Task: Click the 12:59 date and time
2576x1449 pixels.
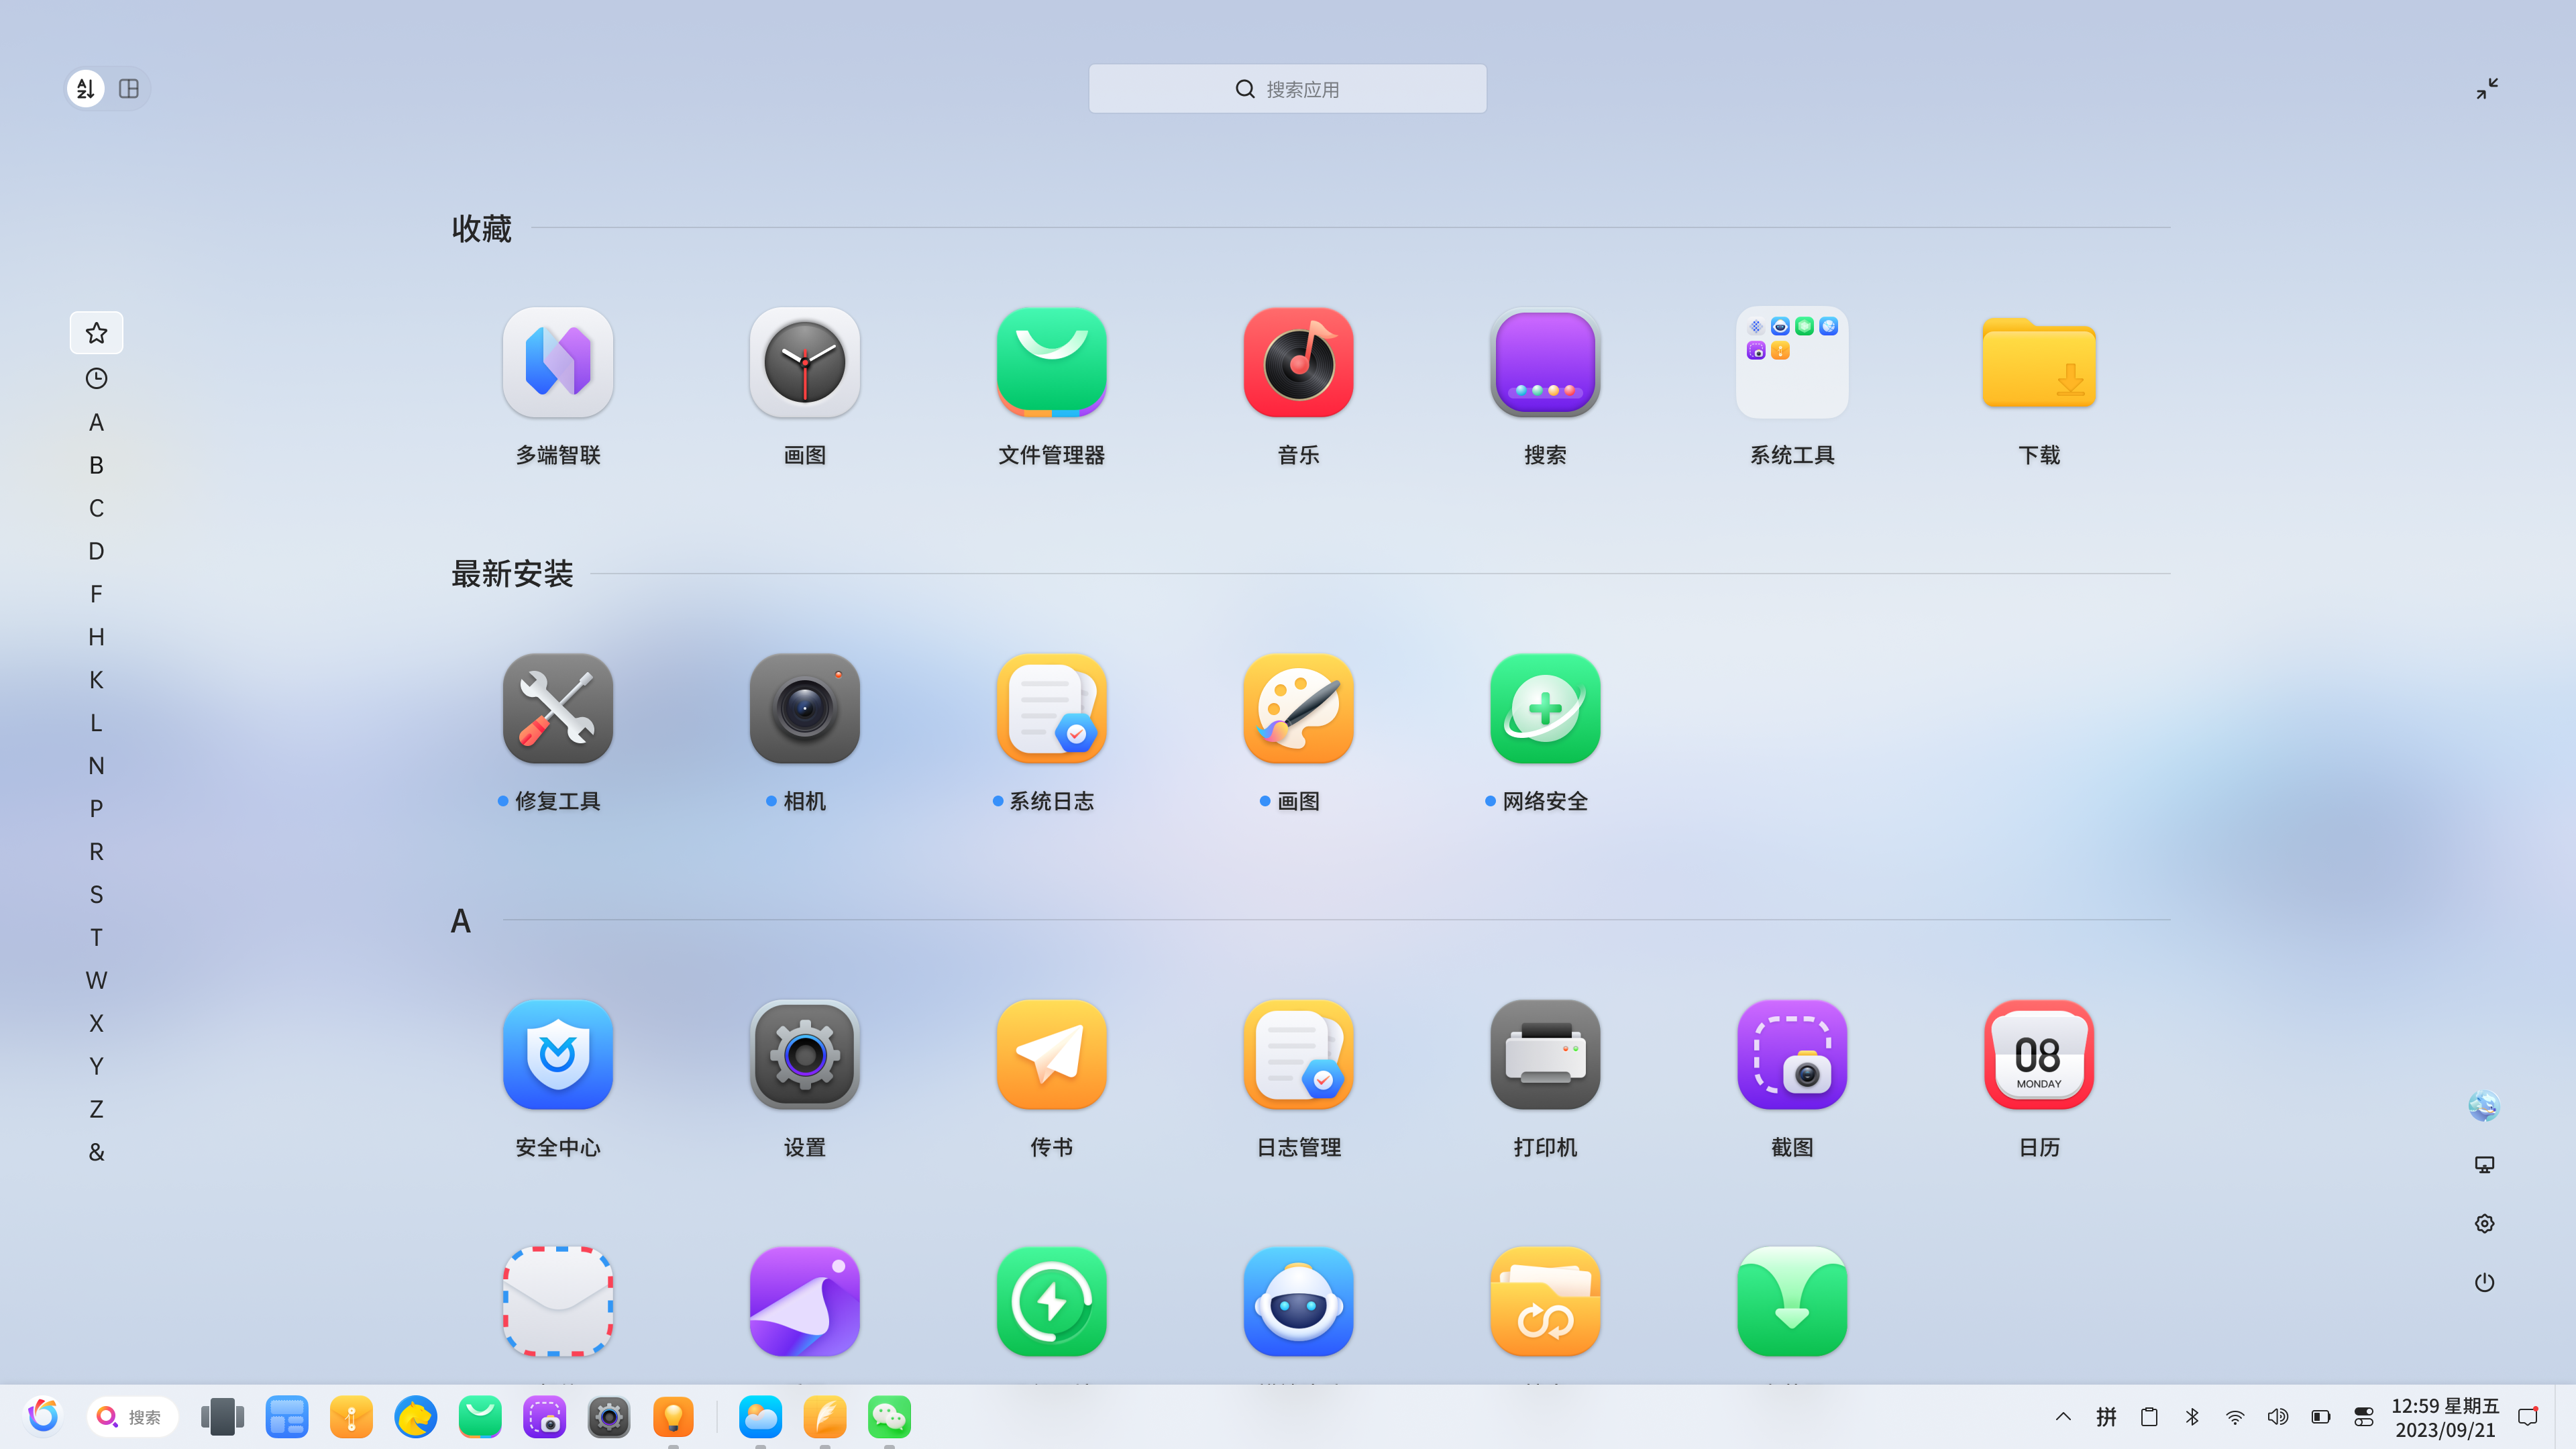Action: coord(2445,1418)
